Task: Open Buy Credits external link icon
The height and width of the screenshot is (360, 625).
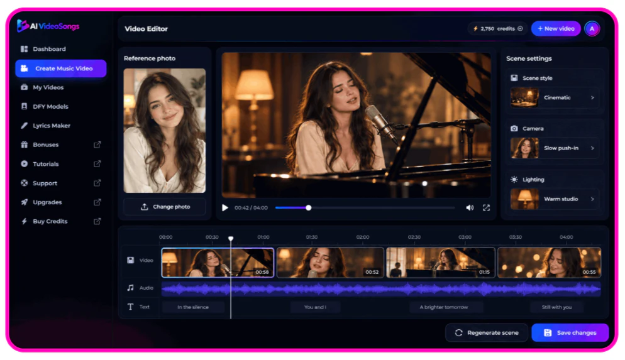Action: pyautogui.click(x=97, y=221)
